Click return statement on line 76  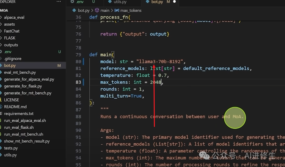coord(135,34)
